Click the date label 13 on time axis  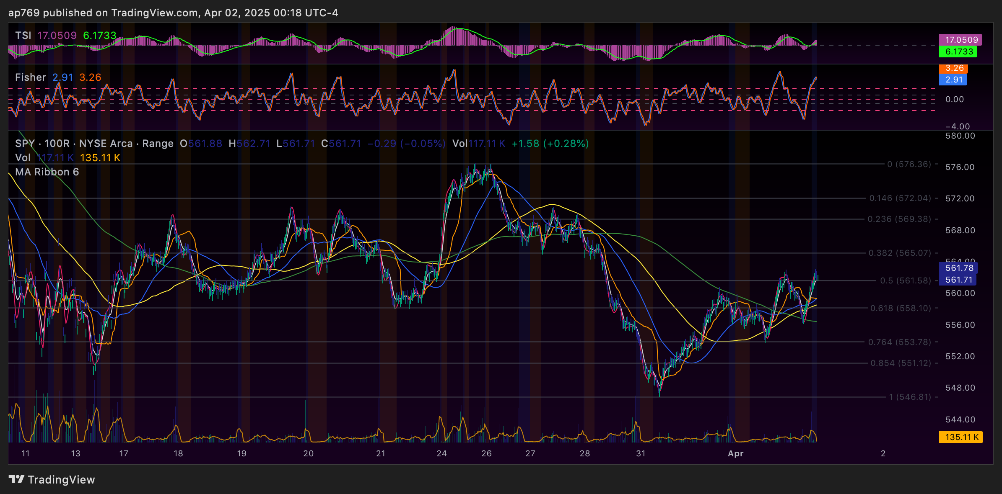tap(75, 453)
